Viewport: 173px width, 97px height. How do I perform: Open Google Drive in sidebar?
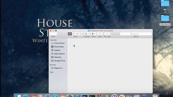[58, 61]
